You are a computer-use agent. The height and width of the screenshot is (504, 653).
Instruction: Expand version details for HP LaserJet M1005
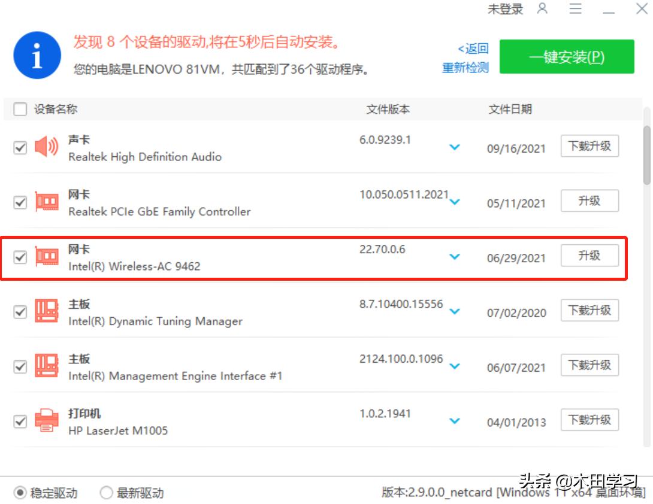click(x=455, y=421)
